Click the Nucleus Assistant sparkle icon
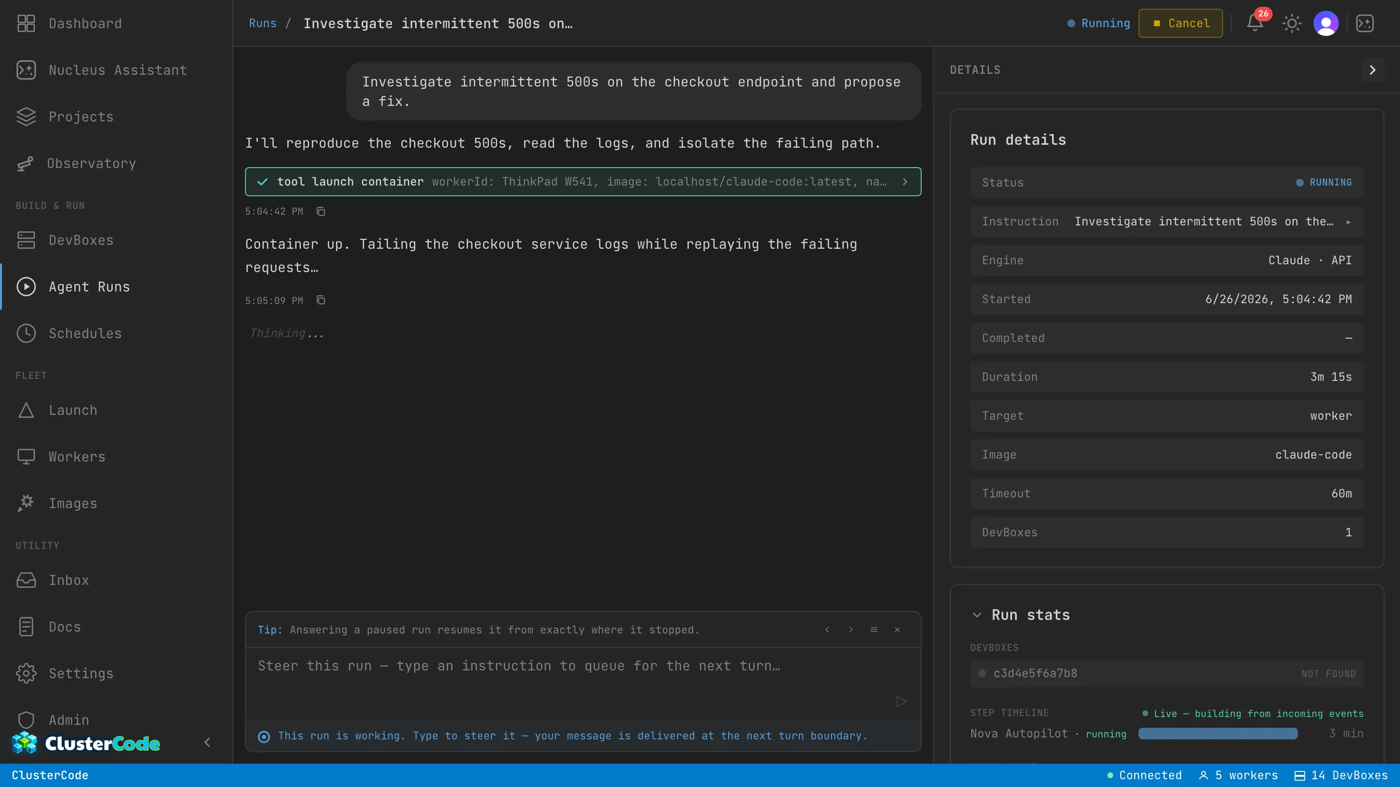 click(x=26, y=70)
